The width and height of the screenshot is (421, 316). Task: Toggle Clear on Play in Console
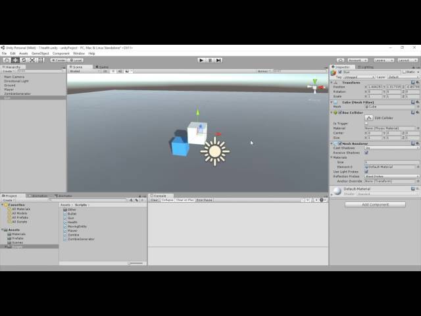tap(185, 200)
